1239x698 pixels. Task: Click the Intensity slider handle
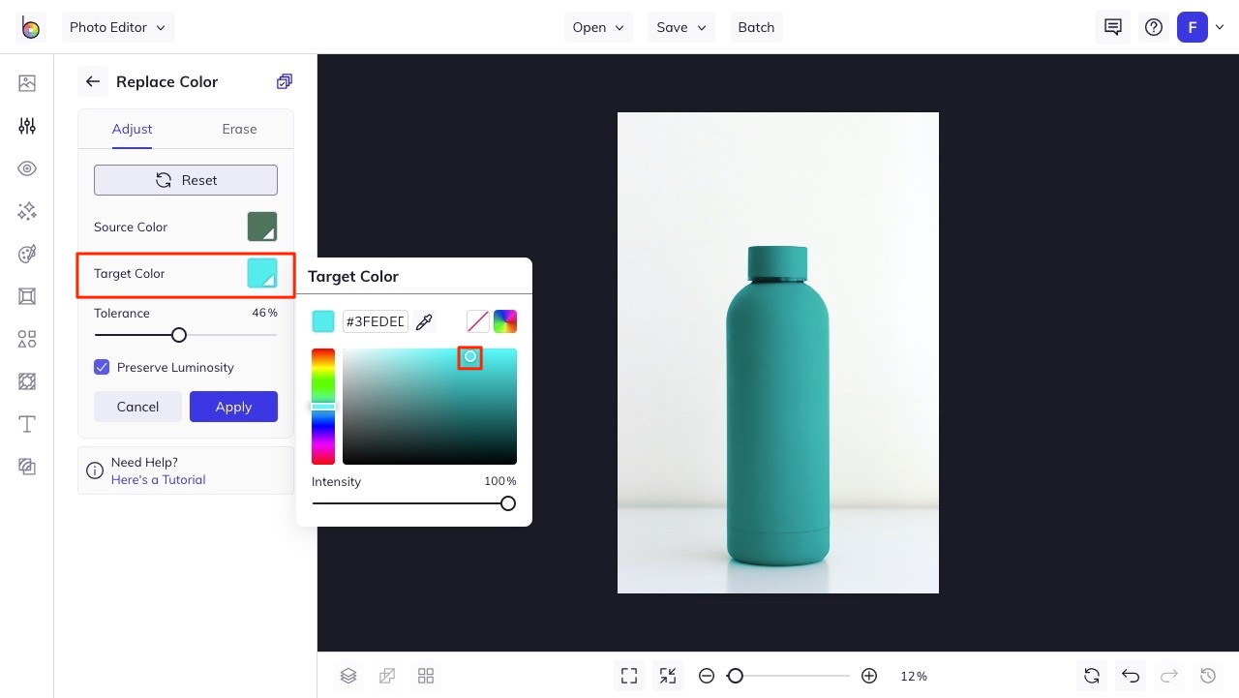508,503
